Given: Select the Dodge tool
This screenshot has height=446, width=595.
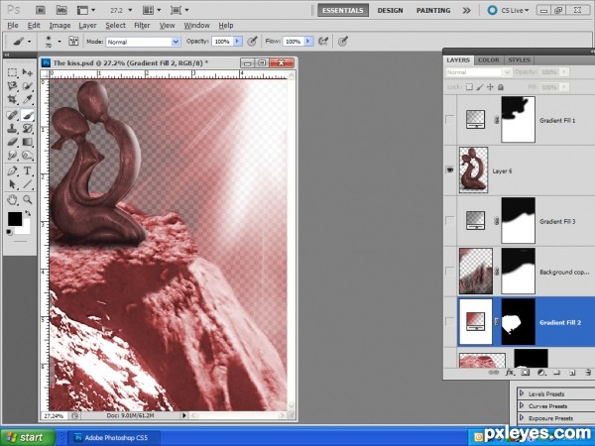Looking at the screenshot, I should 28,156.
